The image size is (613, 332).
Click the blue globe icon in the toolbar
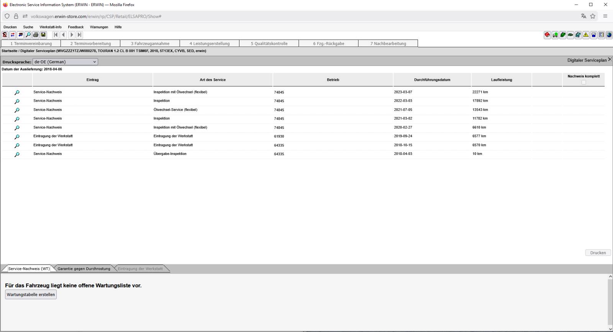609,35
